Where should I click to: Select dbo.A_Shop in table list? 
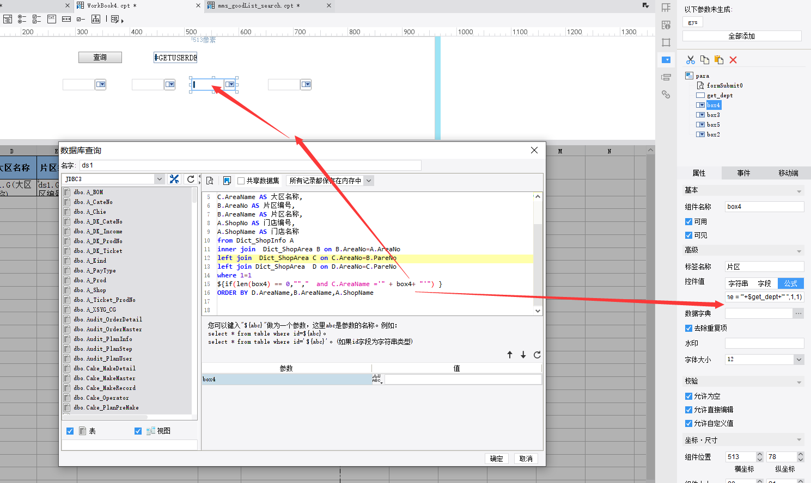point(90,290)
